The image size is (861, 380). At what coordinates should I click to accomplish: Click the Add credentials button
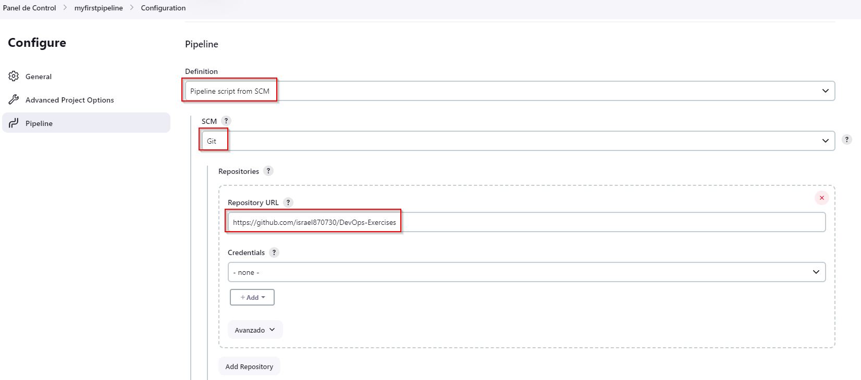252,297
